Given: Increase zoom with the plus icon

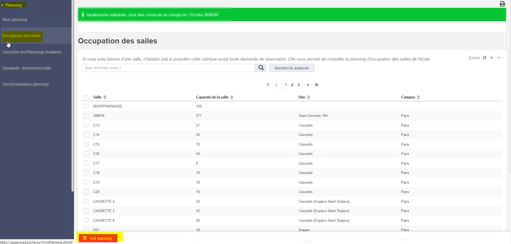Looking at the screenshot, I should pos(491,58).
